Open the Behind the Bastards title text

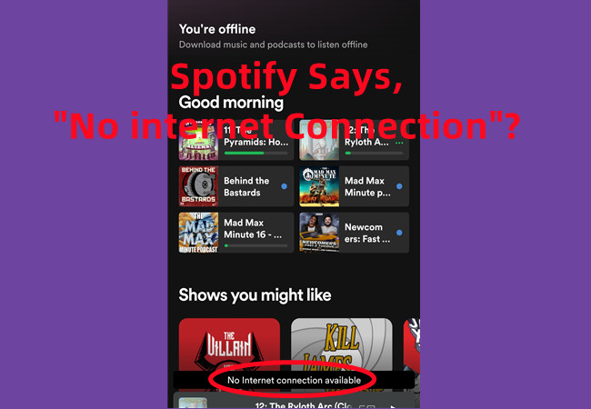click(x=246, y=187)
